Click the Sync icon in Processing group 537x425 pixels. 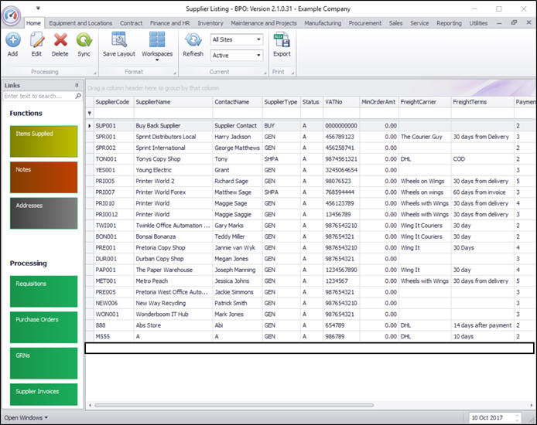pyautogui.click(x=84, y=40)
